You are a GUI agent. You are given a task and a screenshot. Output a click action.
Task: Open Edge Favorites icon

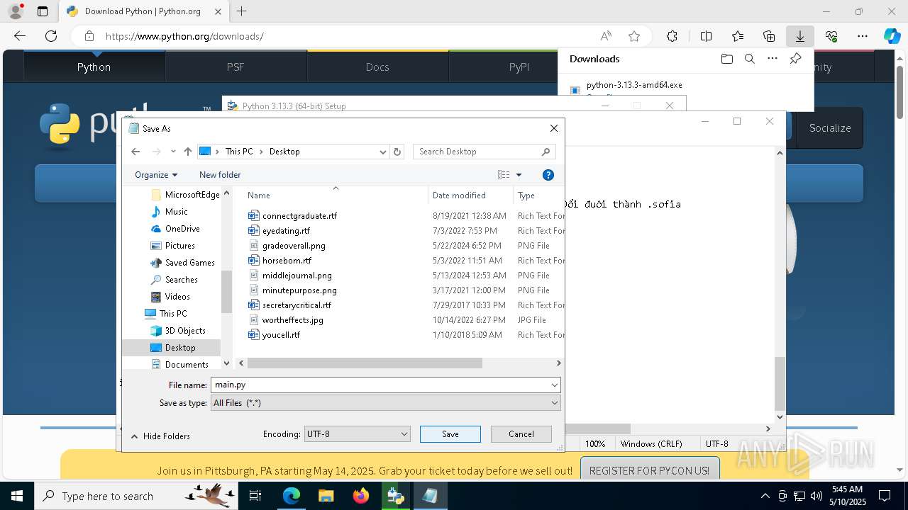[738, 36]
